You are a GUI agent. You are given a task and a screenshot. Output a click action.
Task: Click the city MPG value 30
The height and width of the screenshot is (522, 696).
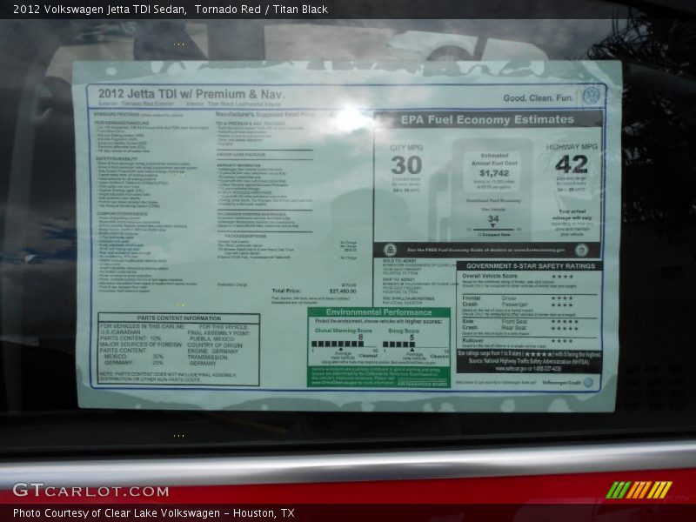406,165
